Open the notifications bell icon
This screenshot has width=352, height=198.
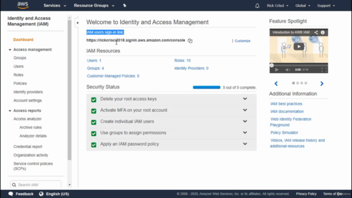coord(257,5)
